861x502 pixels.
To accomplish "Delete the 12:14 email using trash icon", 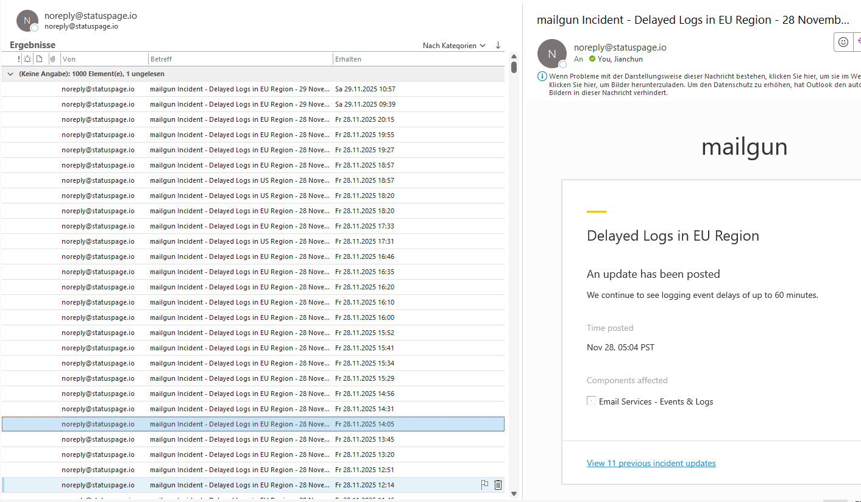I will click(x=498, y=485).
